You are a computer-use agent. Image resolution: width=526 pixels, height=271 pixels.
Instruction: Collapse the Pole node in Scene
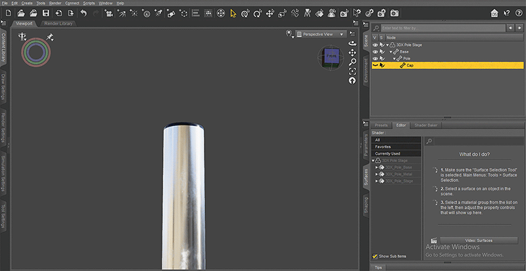click(394, 58)
